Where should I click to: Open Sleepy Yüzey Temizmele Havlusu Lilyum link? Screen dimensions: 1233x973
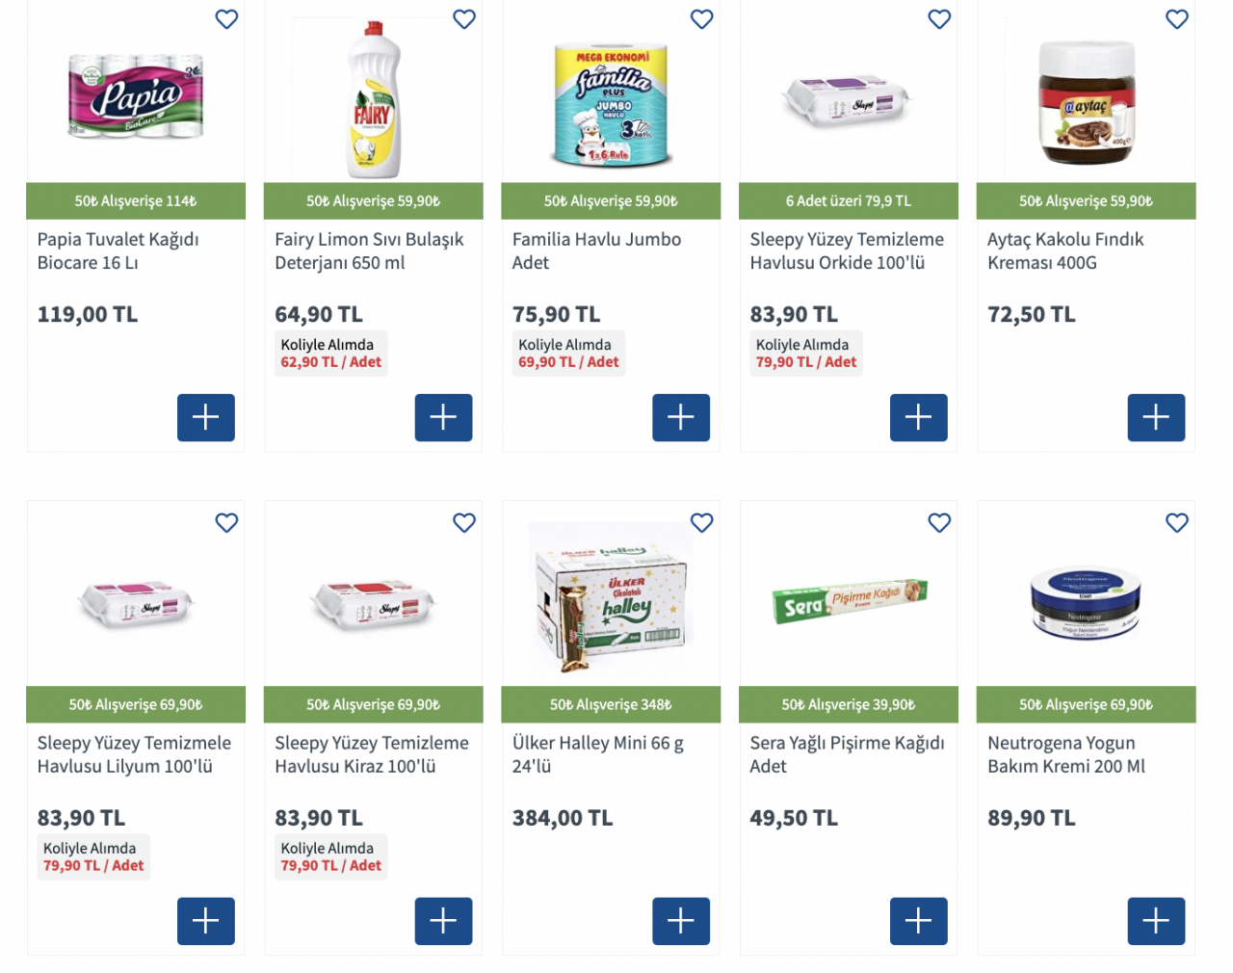[x=134, y=754]
